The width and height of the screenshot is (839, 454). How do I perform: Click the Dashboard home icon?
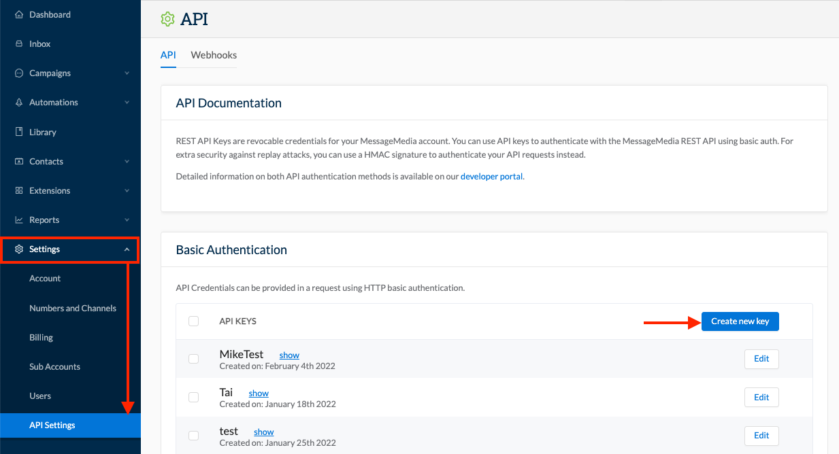(19, 14)
